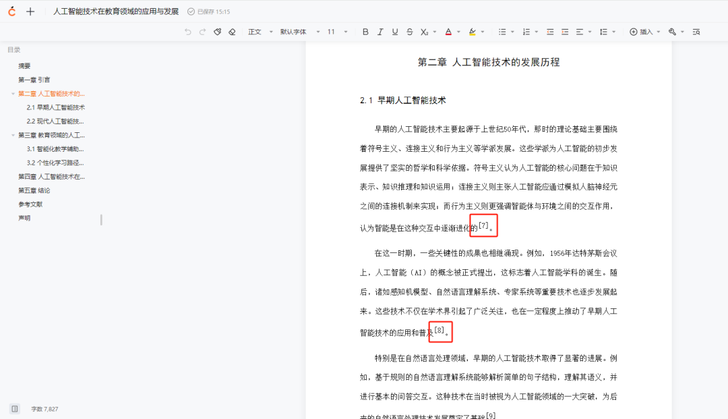Toggle numbered list formatting

click(526, 32)
